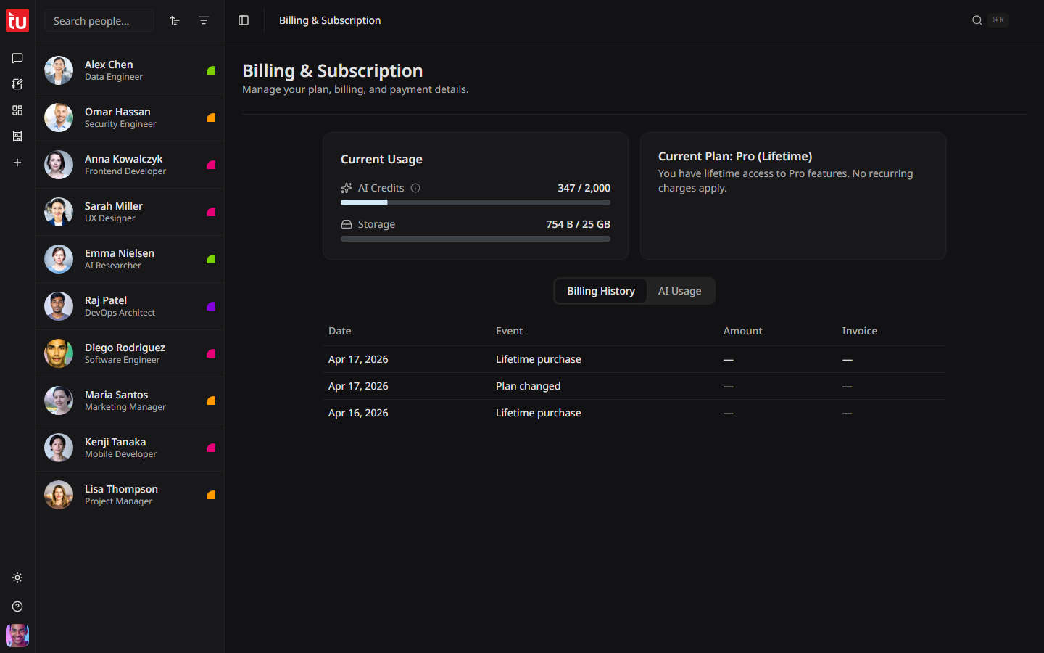
Task: Open Omar Hassan's profile row
Action: 130,118
